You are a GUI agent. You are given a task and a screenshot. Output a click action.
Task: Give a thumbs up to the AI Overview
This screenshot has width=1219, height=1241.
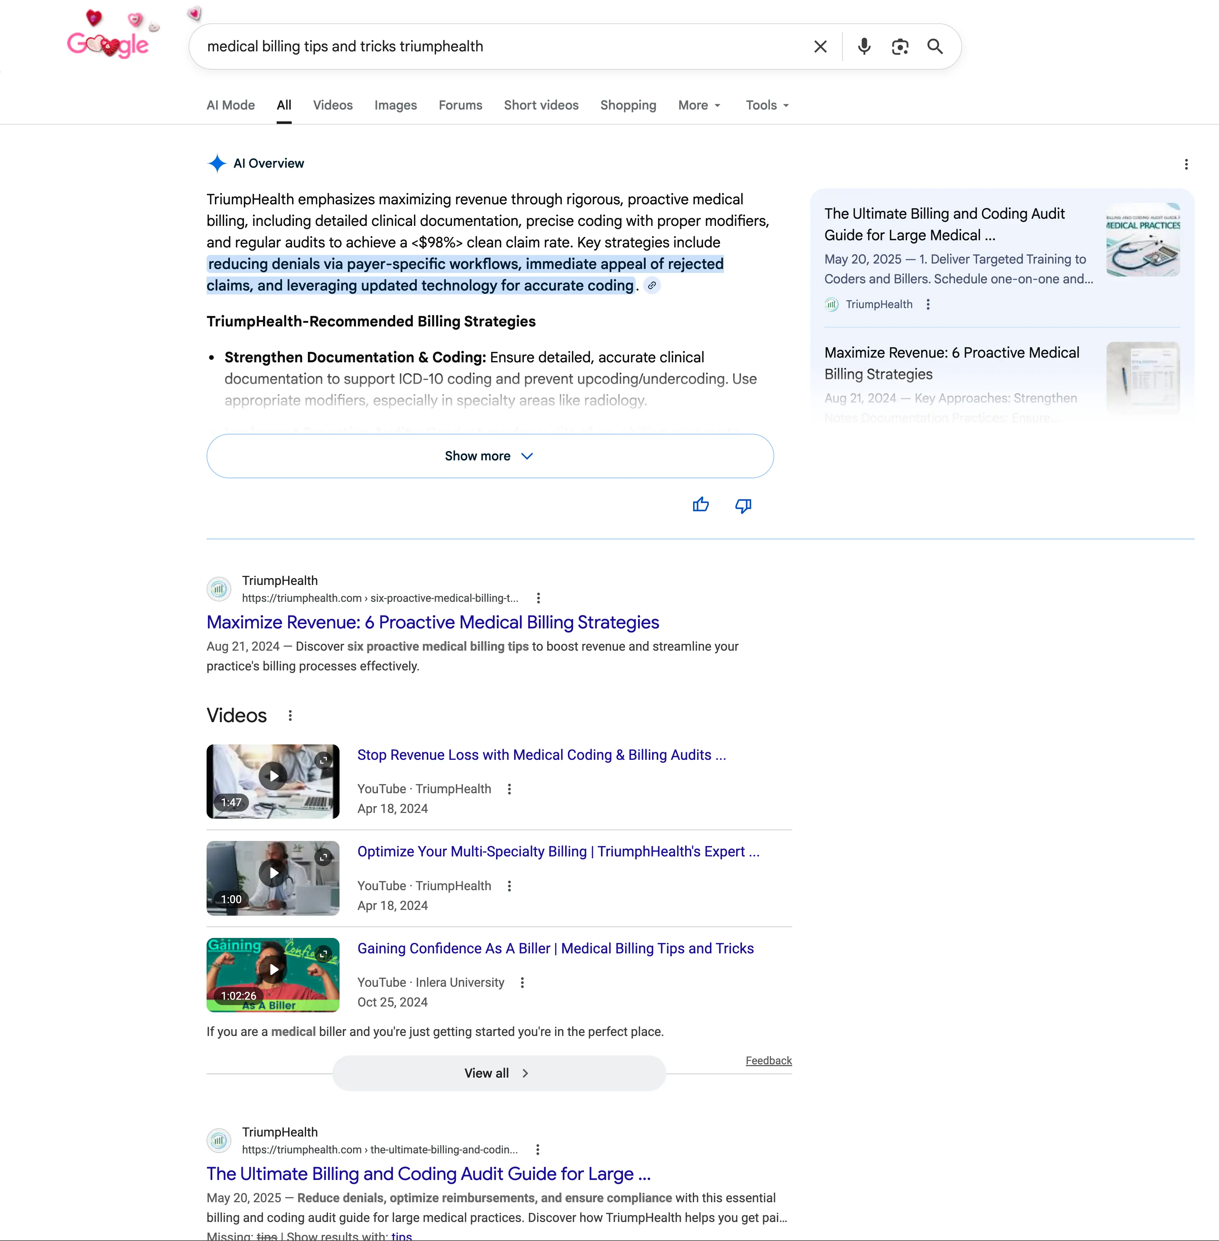pyautogui.click(x=701, y=505)
